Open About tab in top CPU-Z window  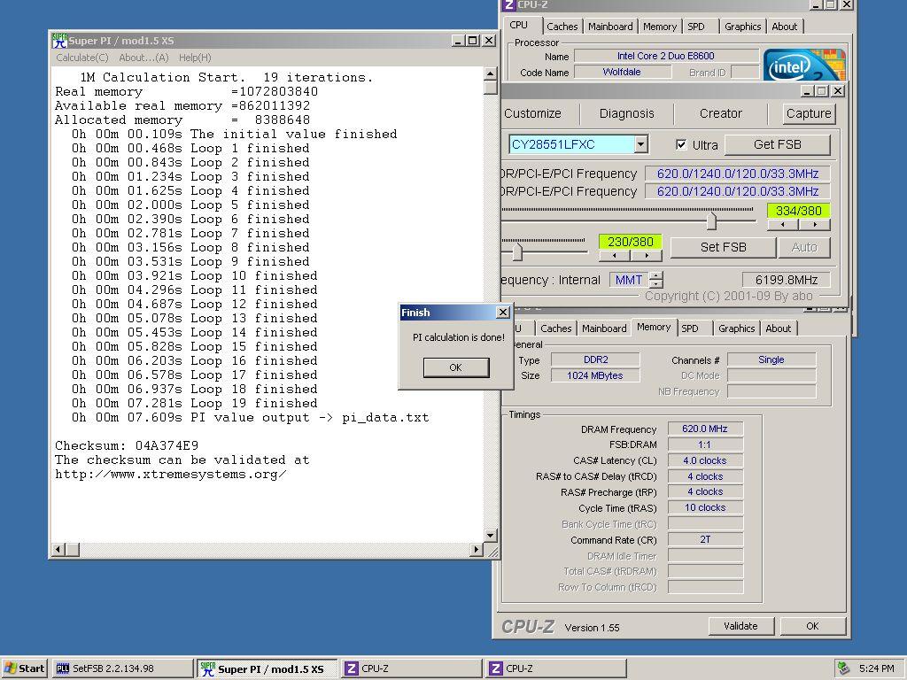click(785, 27)
